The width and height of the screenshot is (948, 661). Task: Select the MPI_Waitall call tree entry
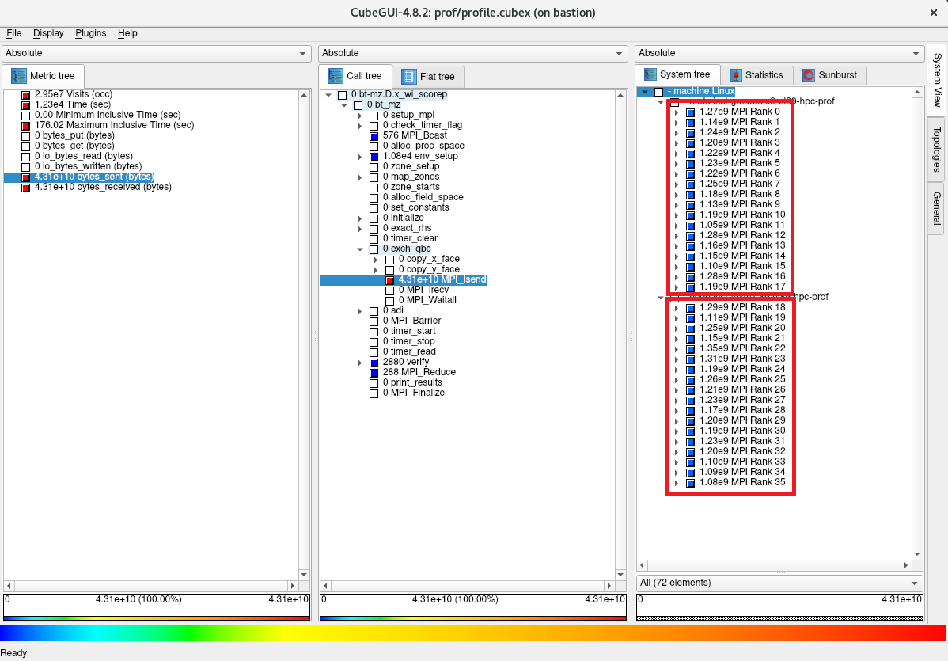(x=427, y=301)
